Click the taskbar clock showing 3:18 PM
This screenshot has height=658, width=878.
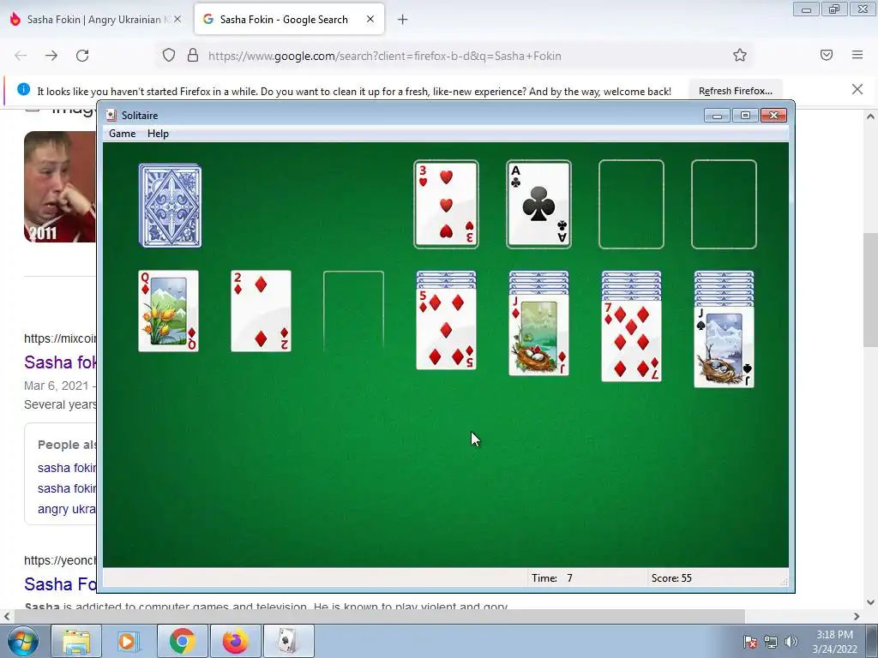pos(834,641)
